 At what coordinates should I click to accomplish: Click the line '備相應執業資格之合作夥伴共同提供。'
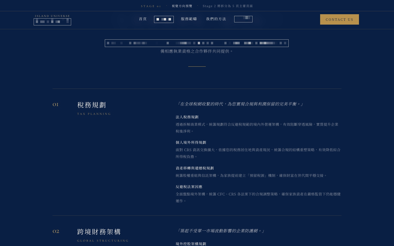point(197,51)
